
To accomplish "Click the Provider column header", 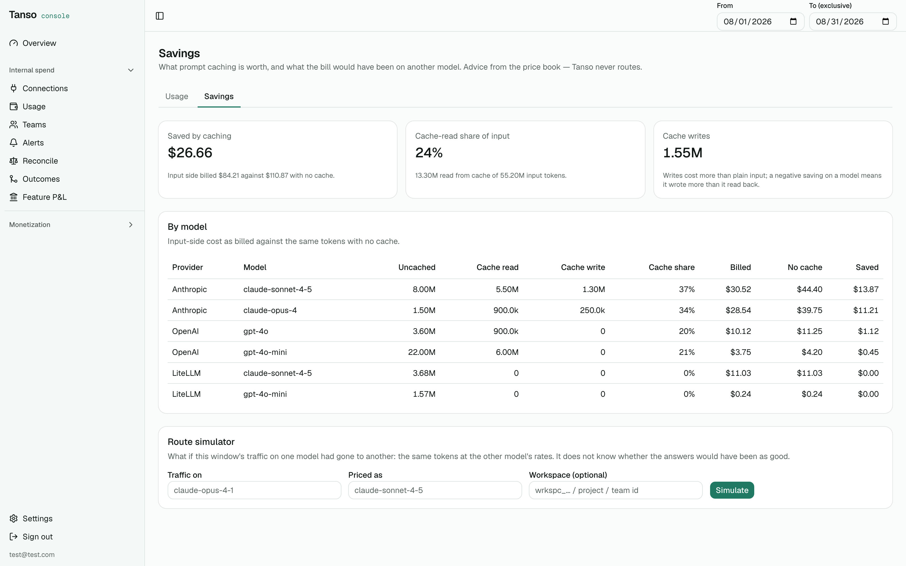I will pyautogui.click(x=187, y=267).
